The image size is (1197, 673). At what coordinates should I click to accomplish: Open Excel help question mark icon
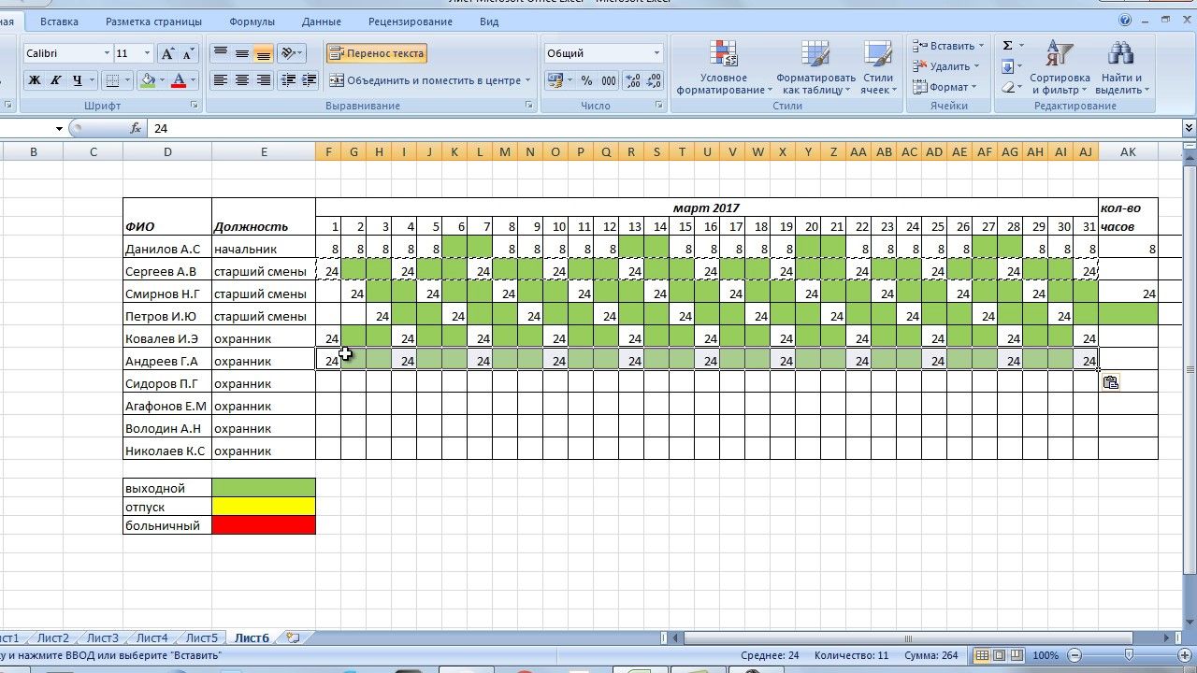[x=1125, y=20]
